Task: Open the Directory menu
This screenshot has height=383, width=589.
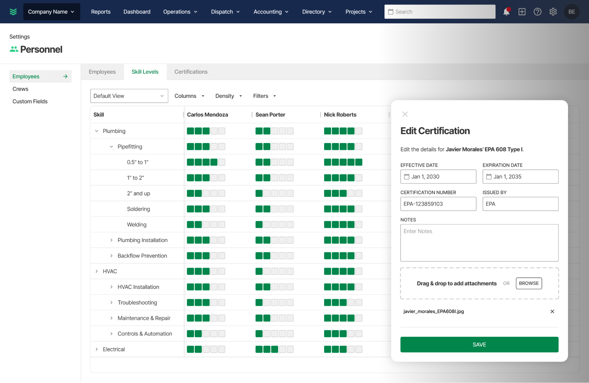Action: coord(317,12)
